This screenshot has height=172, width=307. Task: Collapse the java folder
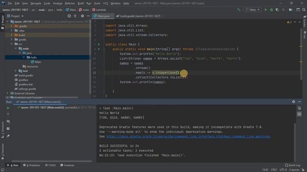(x=20, y=53)
